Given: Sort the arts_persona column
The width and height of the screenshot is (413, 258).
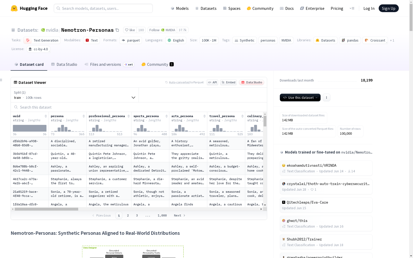Looking at the screenshot, I should click(204, 116).
